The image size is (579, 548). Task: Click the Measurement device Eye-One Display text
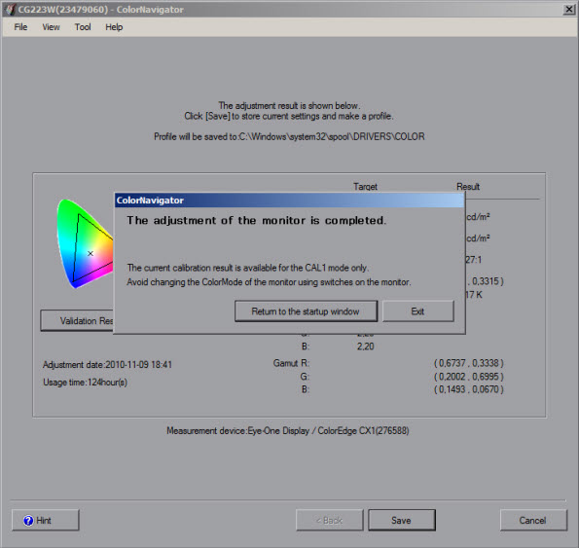[288, 430]
